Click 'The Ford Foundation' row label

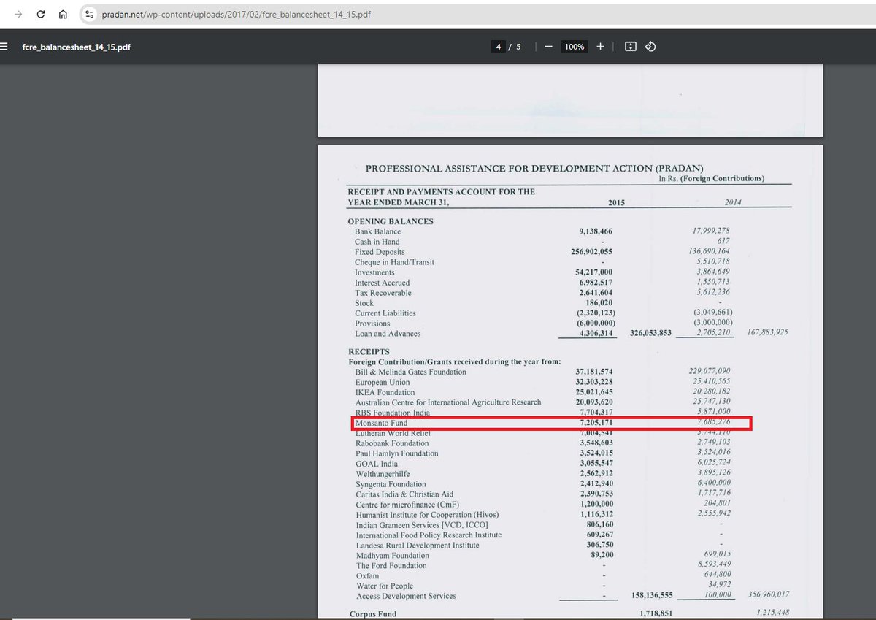391,565
